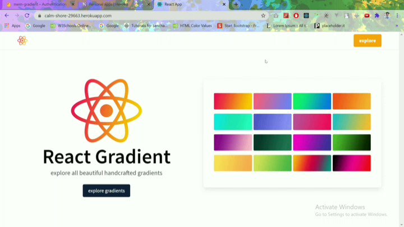404x227 pixels.
Task: Open the Apps grid shortcut in the bookmarks bar
Action: click(x=12, y=26)
